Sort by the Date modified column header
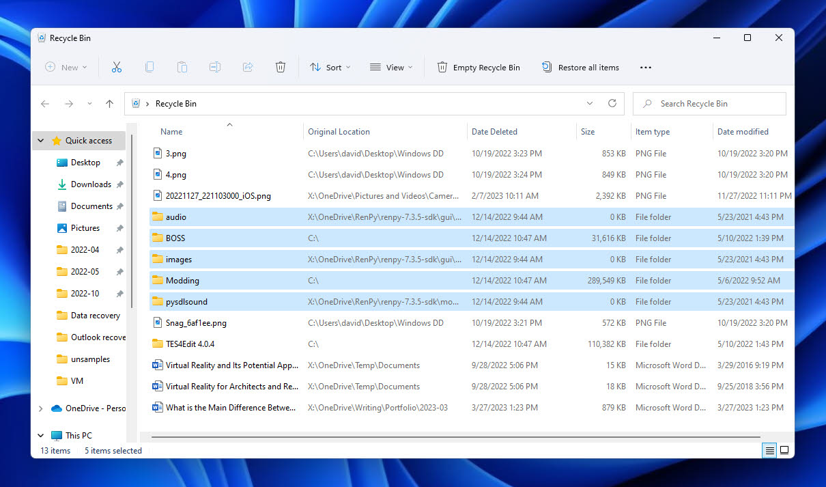 tap(743, 132)
